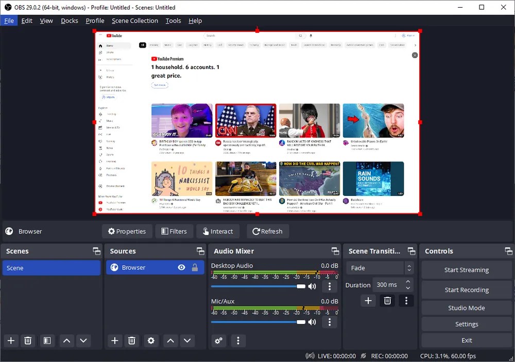The width and height of the screenshot is (515, 362).
Task: Delete the selected transition with the trash icon
Action: [x=387, y=300]
